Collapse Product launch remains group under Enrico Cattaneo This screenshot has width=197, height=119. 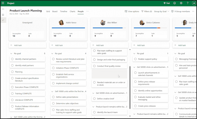(134, 114)
